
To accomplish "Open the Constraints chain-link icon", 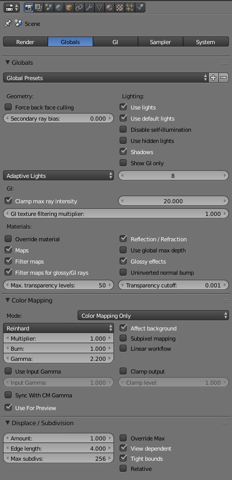I will click(x=79, y=8).
